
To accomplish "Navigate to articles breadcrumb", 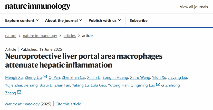I will (x=70, y=36).
